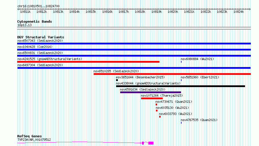Click the 10820k ruler tick label
259x146 pixels.
[x=173, y=12]
